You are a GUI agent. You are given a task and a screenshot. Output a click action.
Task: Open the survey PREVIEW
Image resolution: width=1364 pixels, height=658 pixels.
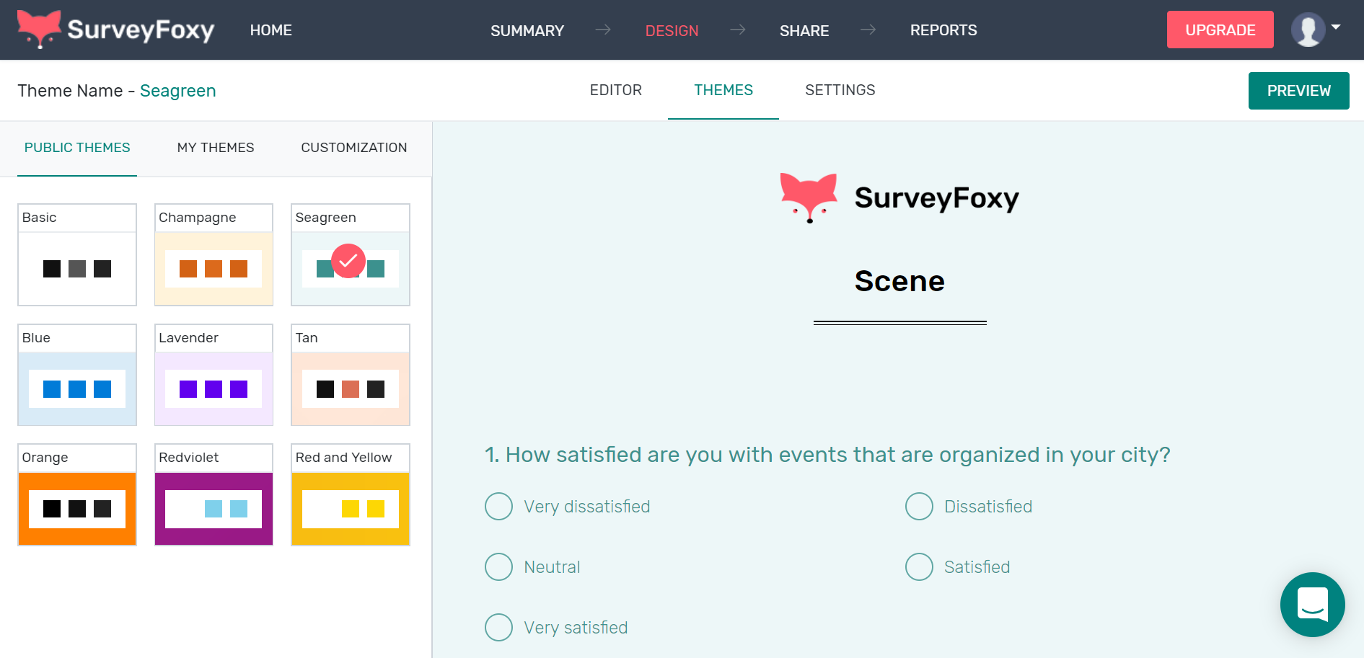click(x=1298, y=90)
